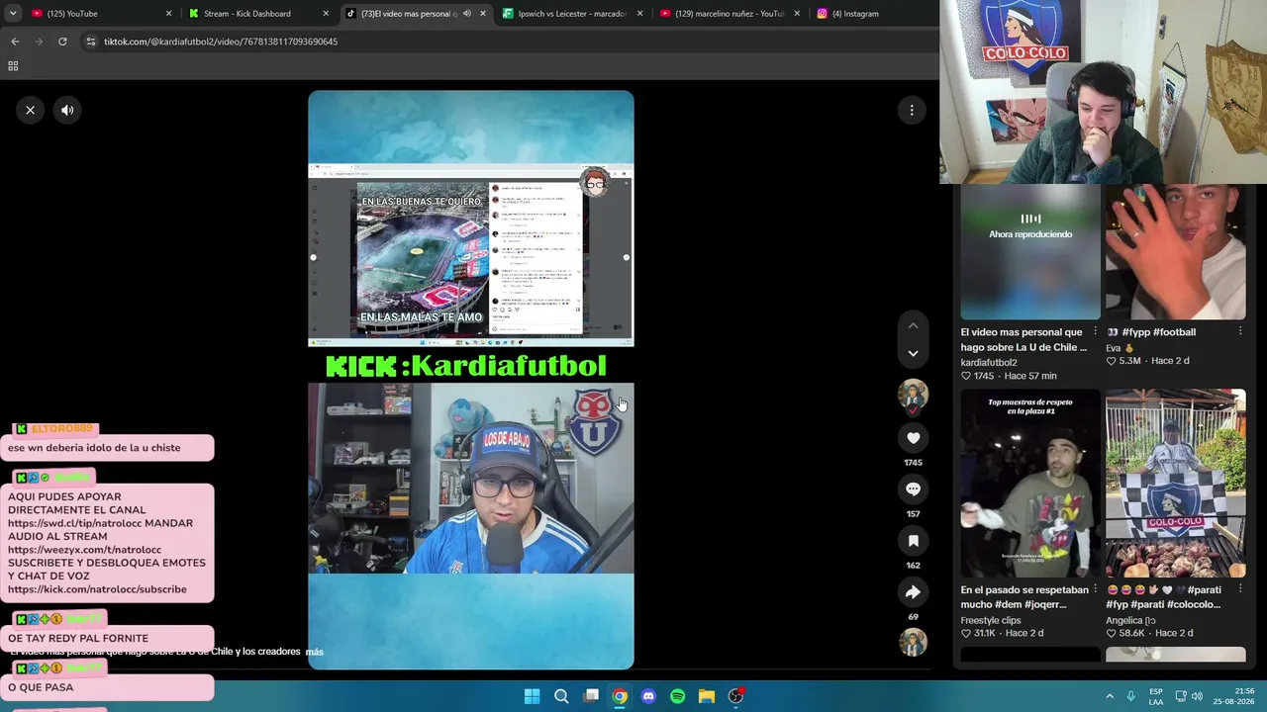Open the Chrome apps grid shortcut
The image size is (1267, 712).
click(13, 66)
